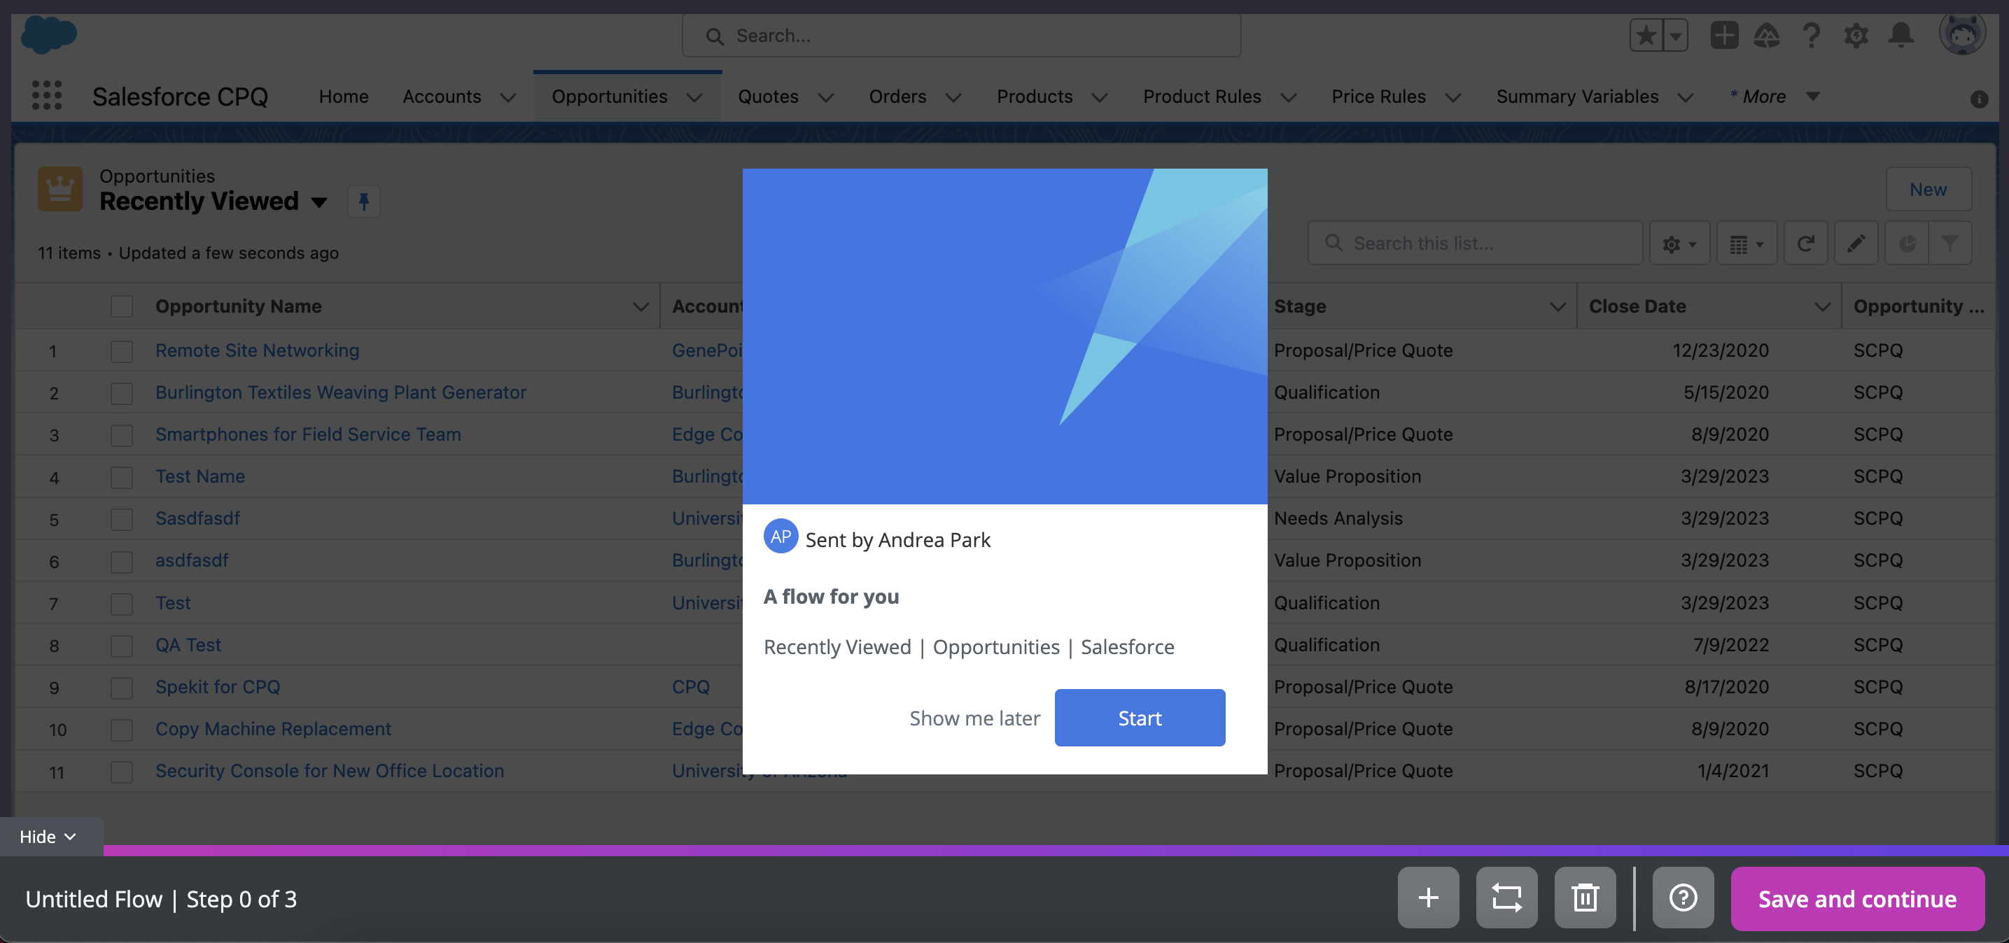This screenshot has height=943, width=2009.
Task: Open the Favorites list dropdown arrow
Action: click(x=1675, y=35)
